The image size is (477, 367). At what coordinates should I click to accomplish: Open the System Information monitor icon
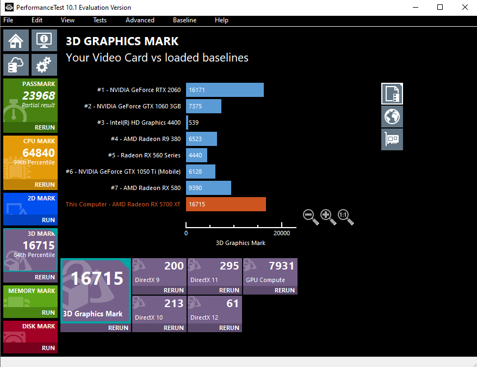pyautogui.click(x=44, y=40)
